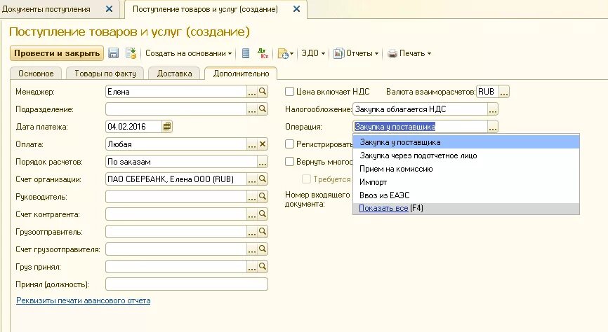Switch to Товары по факту tab
608x332 pixels.
pyautogui.click(x=105, y=74)
